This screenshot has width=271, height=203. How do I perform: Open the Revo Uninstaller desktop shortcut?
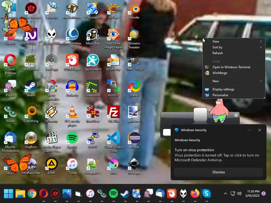pos(51,90)
